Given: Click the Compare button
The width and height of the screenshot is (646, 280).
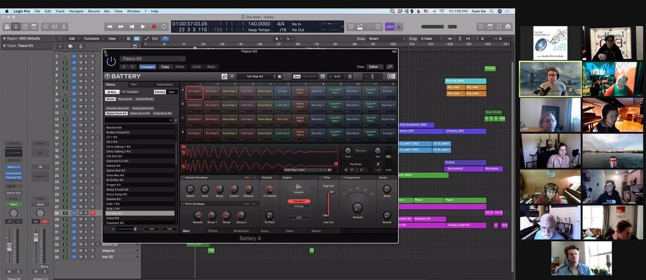Looking at the screenshot, I should [x=148, y=67].
